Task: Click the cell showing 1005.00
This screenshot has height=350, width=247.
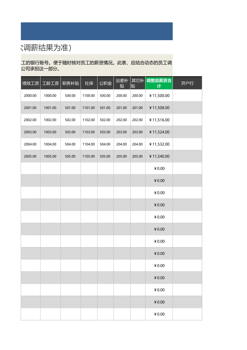Action: (50, 156)
